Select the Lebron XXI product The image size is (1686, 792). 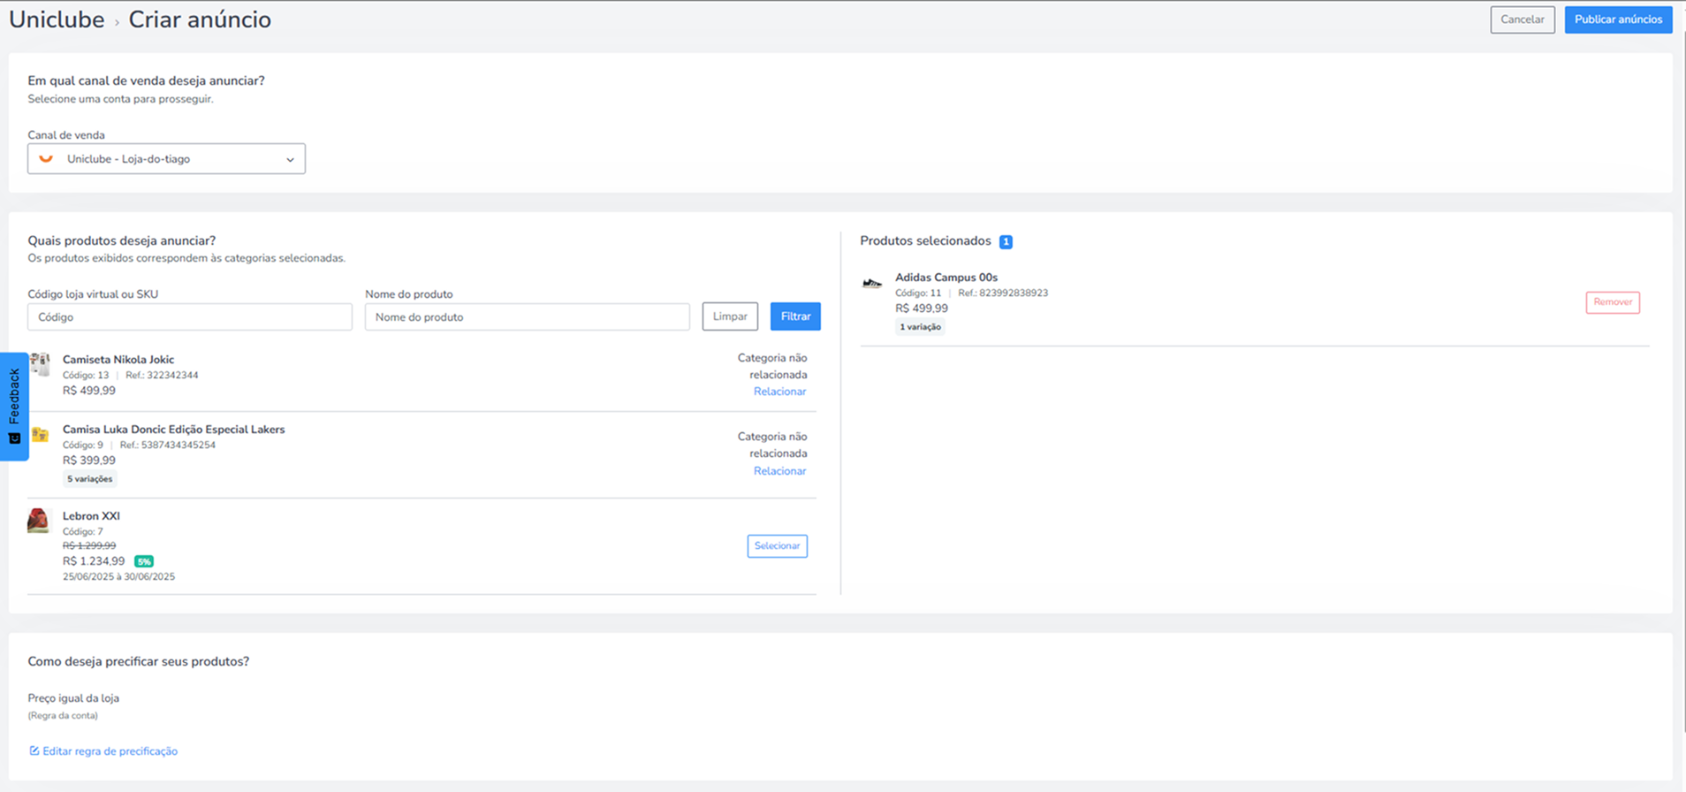[778, 546]
